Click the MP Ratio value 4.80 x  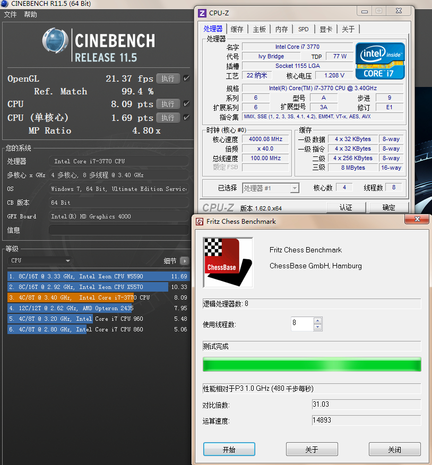point(146,131)
